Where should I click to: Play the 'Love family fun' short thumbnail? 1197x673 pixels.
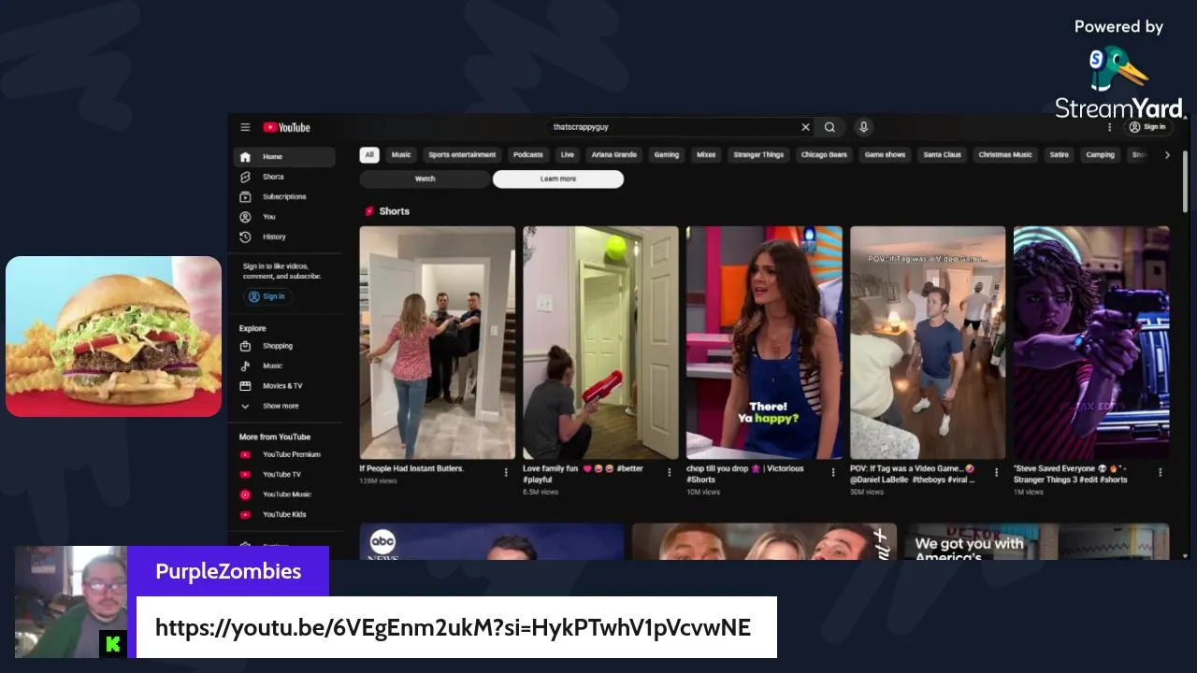600,343
